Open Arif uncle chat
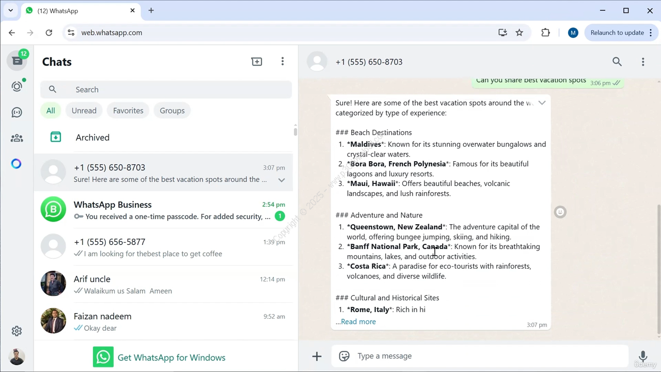 (164, 284)
